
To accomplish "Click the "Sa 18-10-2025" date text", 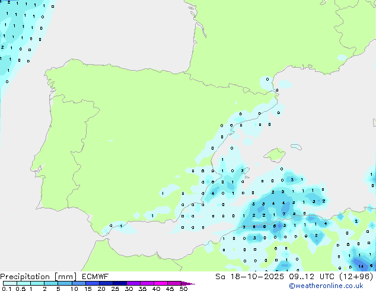I will 250,277.
